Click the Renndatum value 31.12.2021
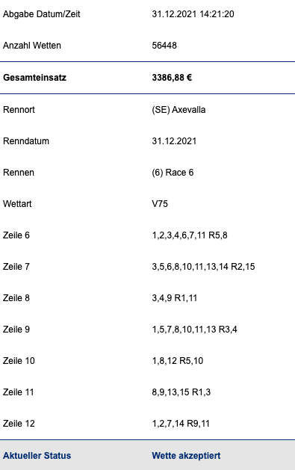The height and width of the screenshot is (470, 295). (174, 141)
